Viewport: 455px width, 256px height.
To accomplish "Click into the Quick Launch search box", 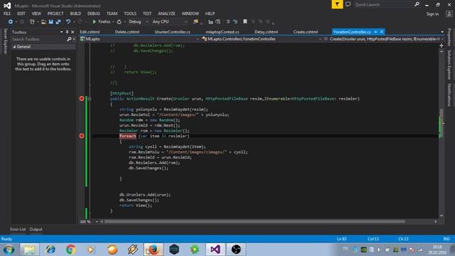I will coord(383,4).
